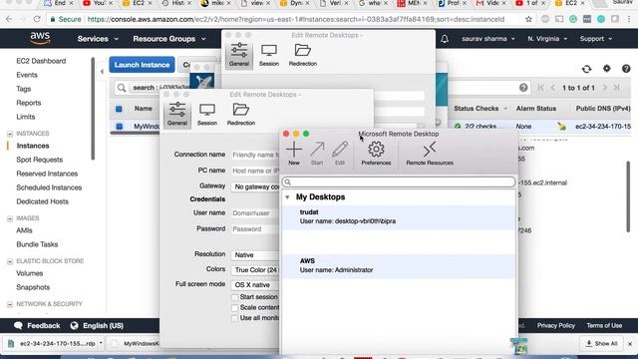Viewport: 638px width, 359px height.
Task: Open AMIs in the sidebar
Action: tap(24, 230)
